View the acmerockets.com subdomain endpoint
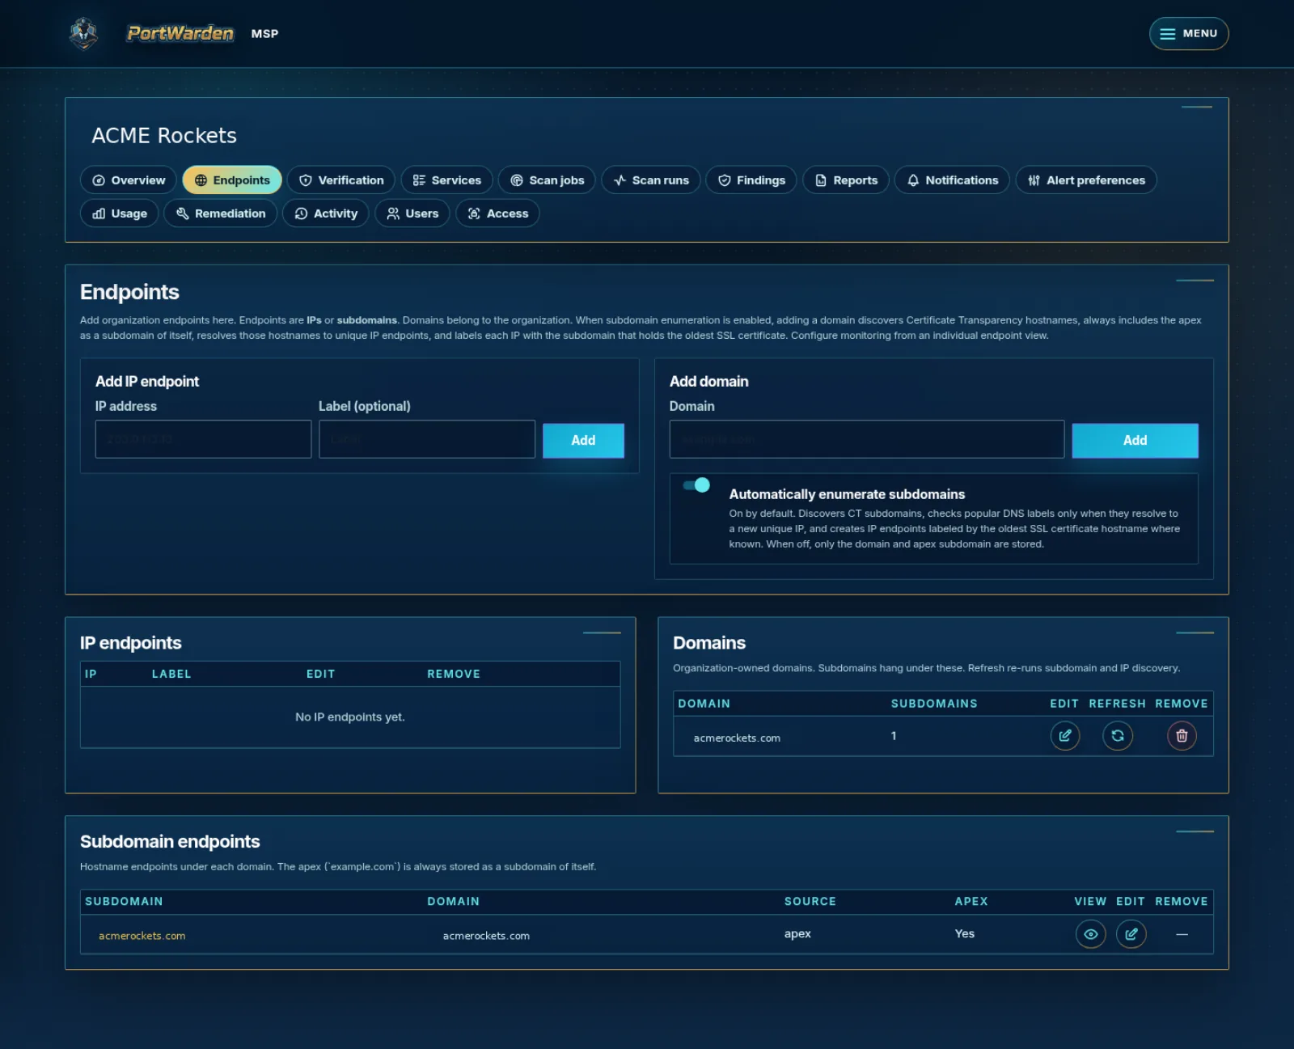 pos(1091,934)
